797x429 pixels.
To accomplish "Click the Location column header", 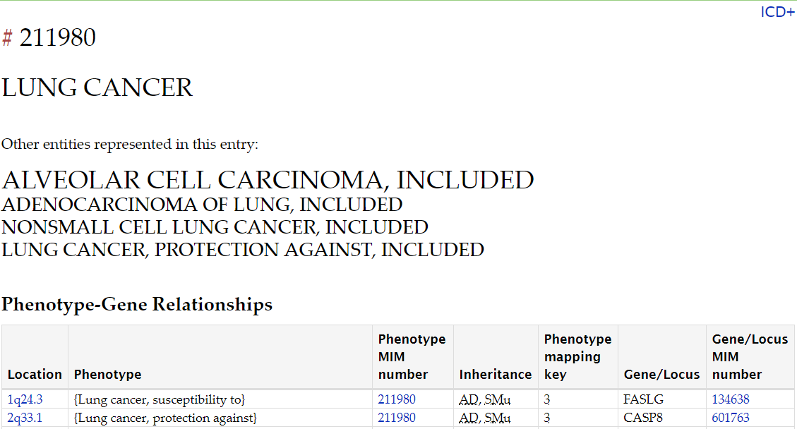I will (35, 375).
